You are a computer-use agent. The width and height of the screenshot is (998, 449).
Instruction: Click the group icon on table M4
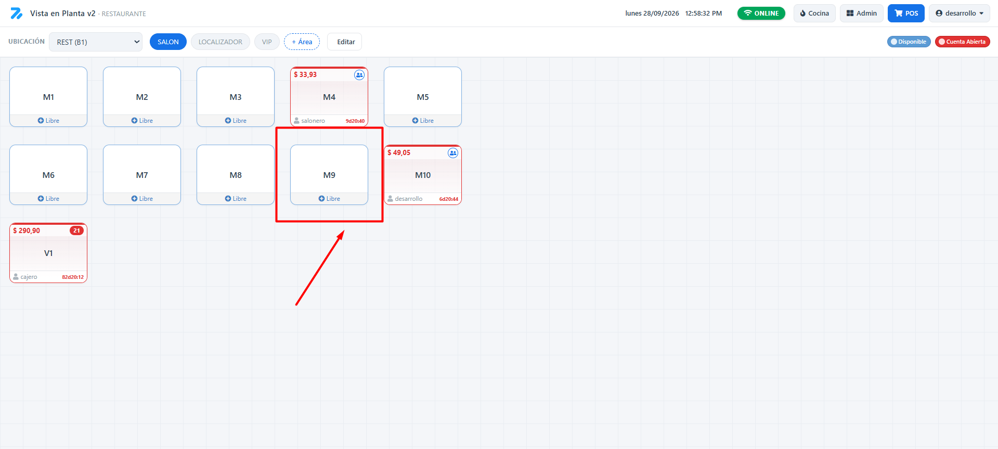(359, 75)
